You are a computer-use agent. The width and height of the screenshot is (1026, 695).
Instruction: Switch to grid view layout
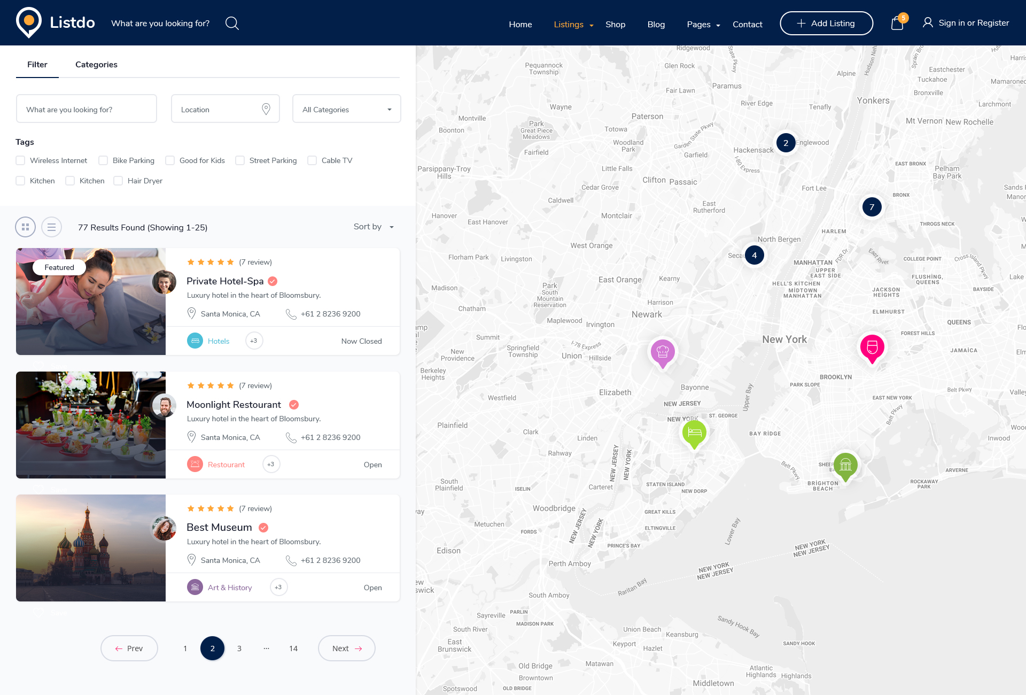pos(25,227)
